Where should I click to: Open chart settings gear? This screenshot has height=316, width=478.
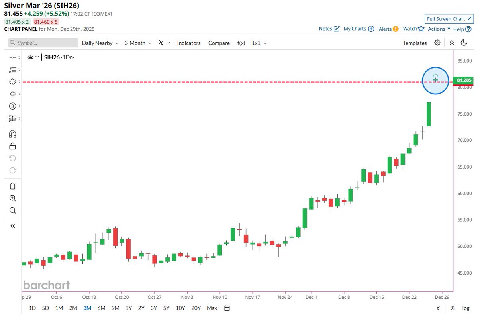437,43
